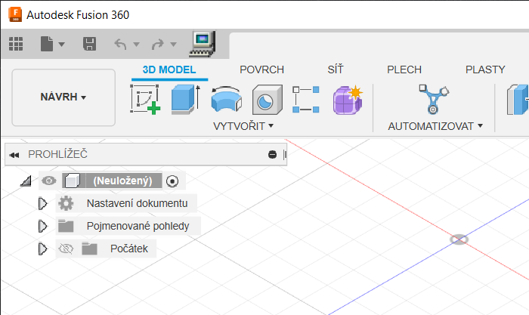Open the AUTOMATIZOVAT menu
This screenshot has width=529, height=315.
pyautogui.click(x=435, y=126)
